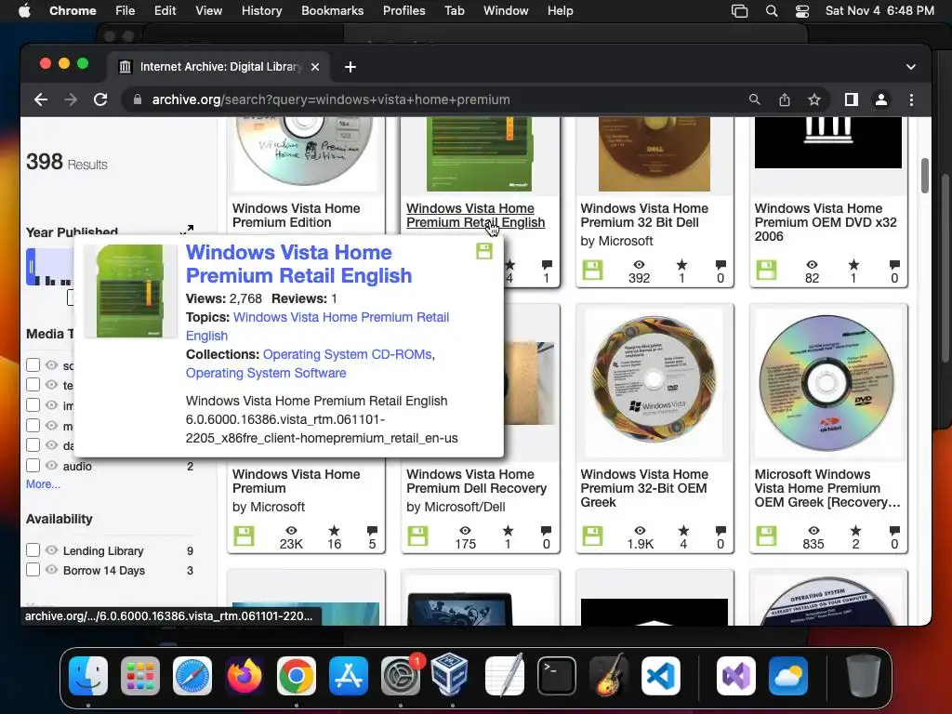Image resolution: width=952 pixels, height=714 pixels.
Task: Check the second media type checkbox
Action: pos(33,385)
